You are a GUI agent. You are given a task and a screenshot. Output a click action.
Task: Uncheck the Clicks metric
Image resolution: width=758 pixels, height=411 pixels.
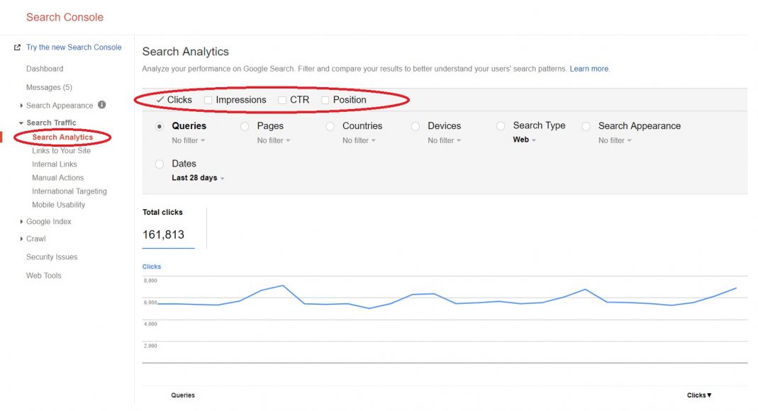pos(160,100)
